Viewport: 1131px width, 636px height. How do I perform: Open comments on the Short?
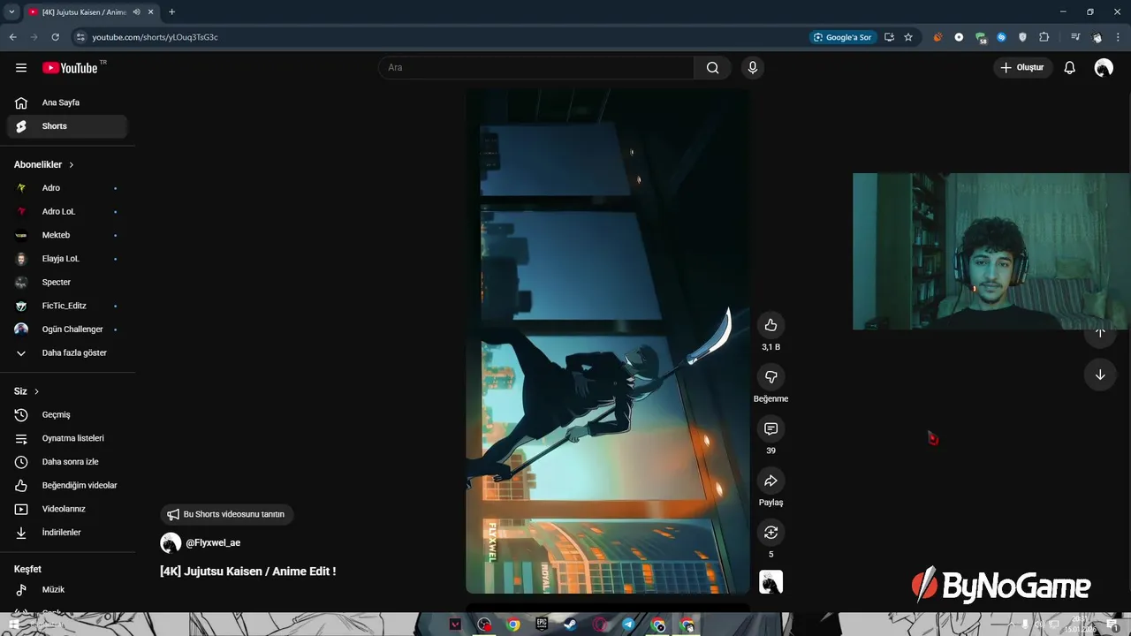[770, 428]
